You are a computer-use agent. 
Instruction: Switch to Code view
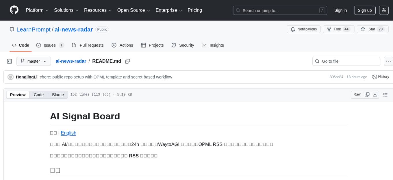[39, 95]
